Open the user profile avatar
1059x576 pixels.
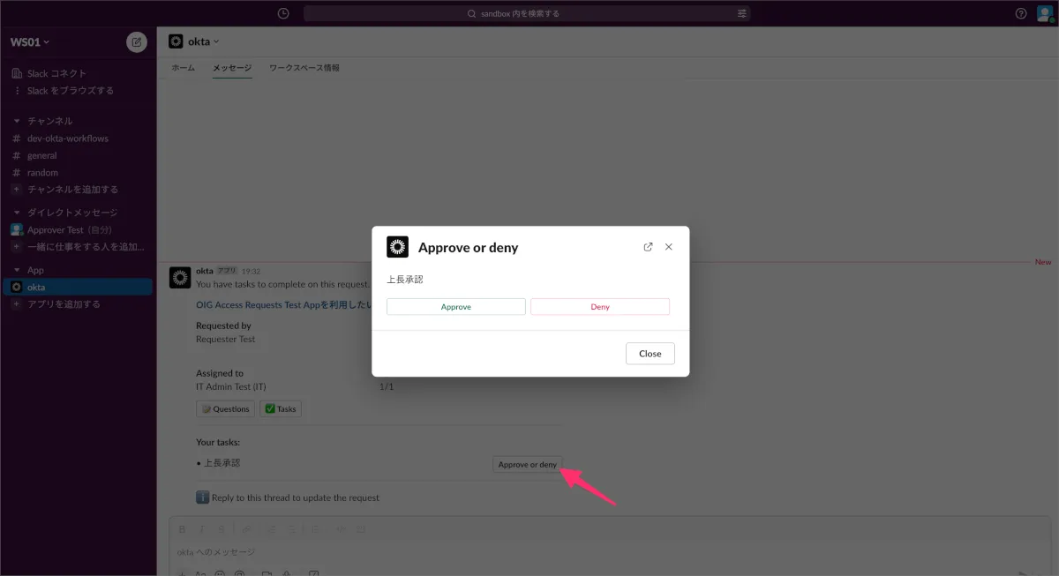[1045, 13]
